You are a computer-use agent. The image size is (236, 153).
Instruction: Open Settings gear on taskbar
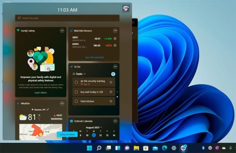point(174,148)
